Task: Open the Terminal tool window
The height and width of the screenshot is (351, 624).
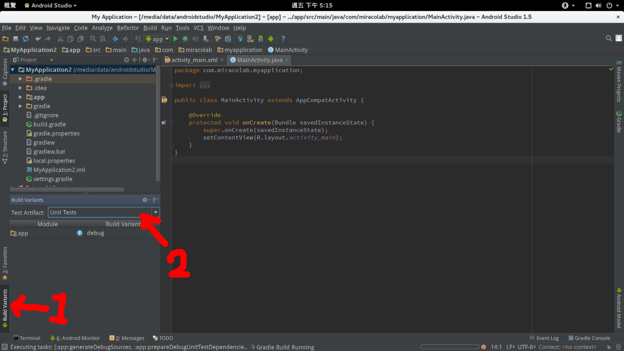Action: click(27, 338)
